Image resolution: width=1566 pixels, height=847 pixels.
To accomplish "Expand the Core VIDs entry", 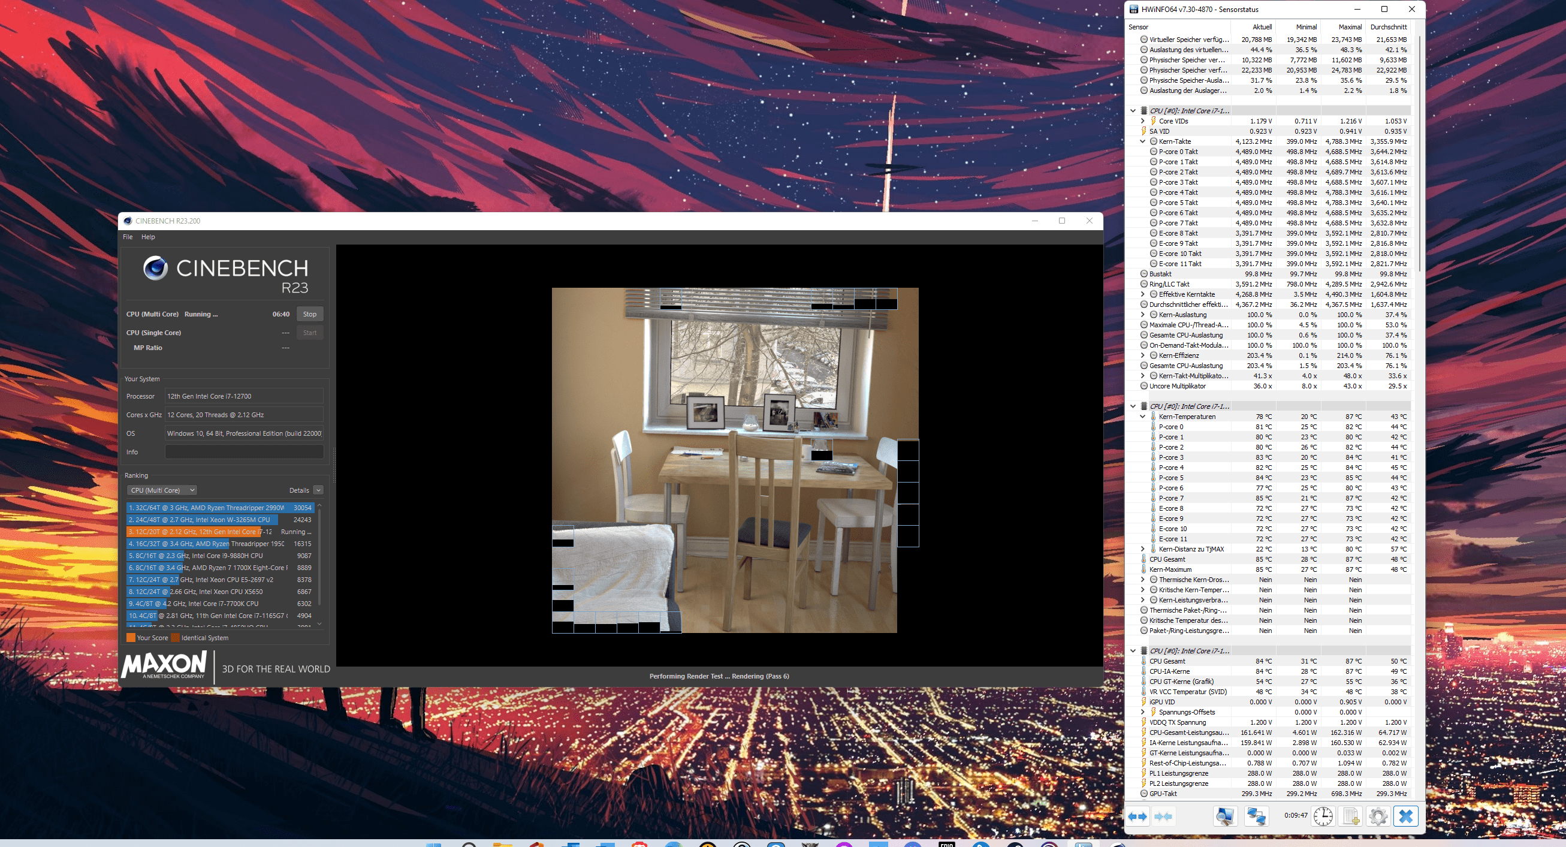I will tap(1143, 121).
